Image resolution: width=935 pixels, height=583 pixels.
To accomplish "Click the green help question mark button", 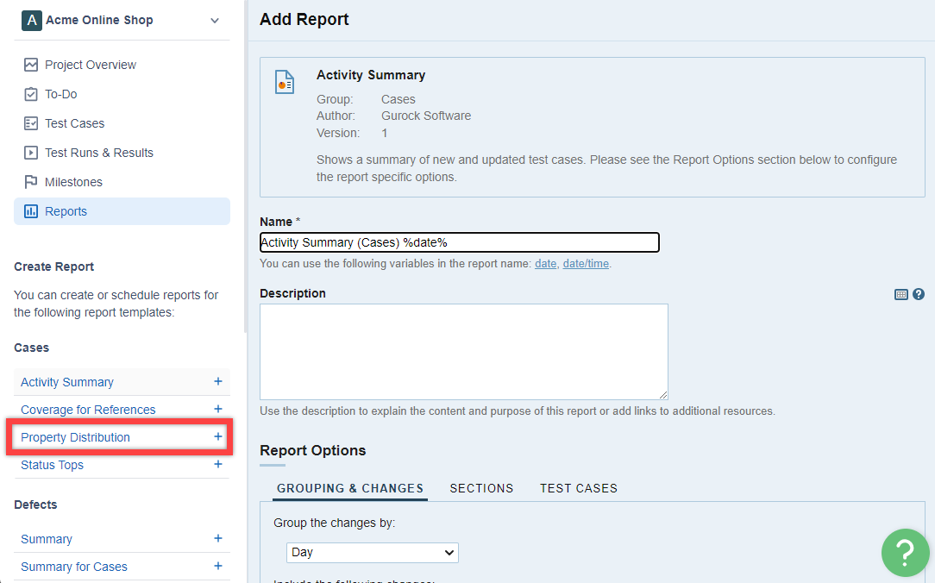I will point(905,552).
